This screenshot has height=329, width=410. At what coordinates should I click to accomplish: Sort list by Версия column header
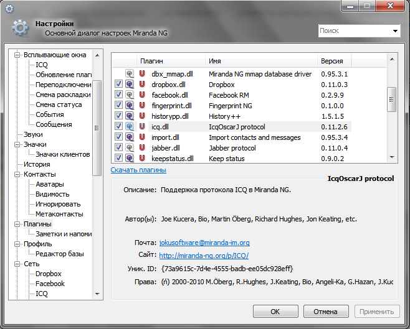coord(335,61)
